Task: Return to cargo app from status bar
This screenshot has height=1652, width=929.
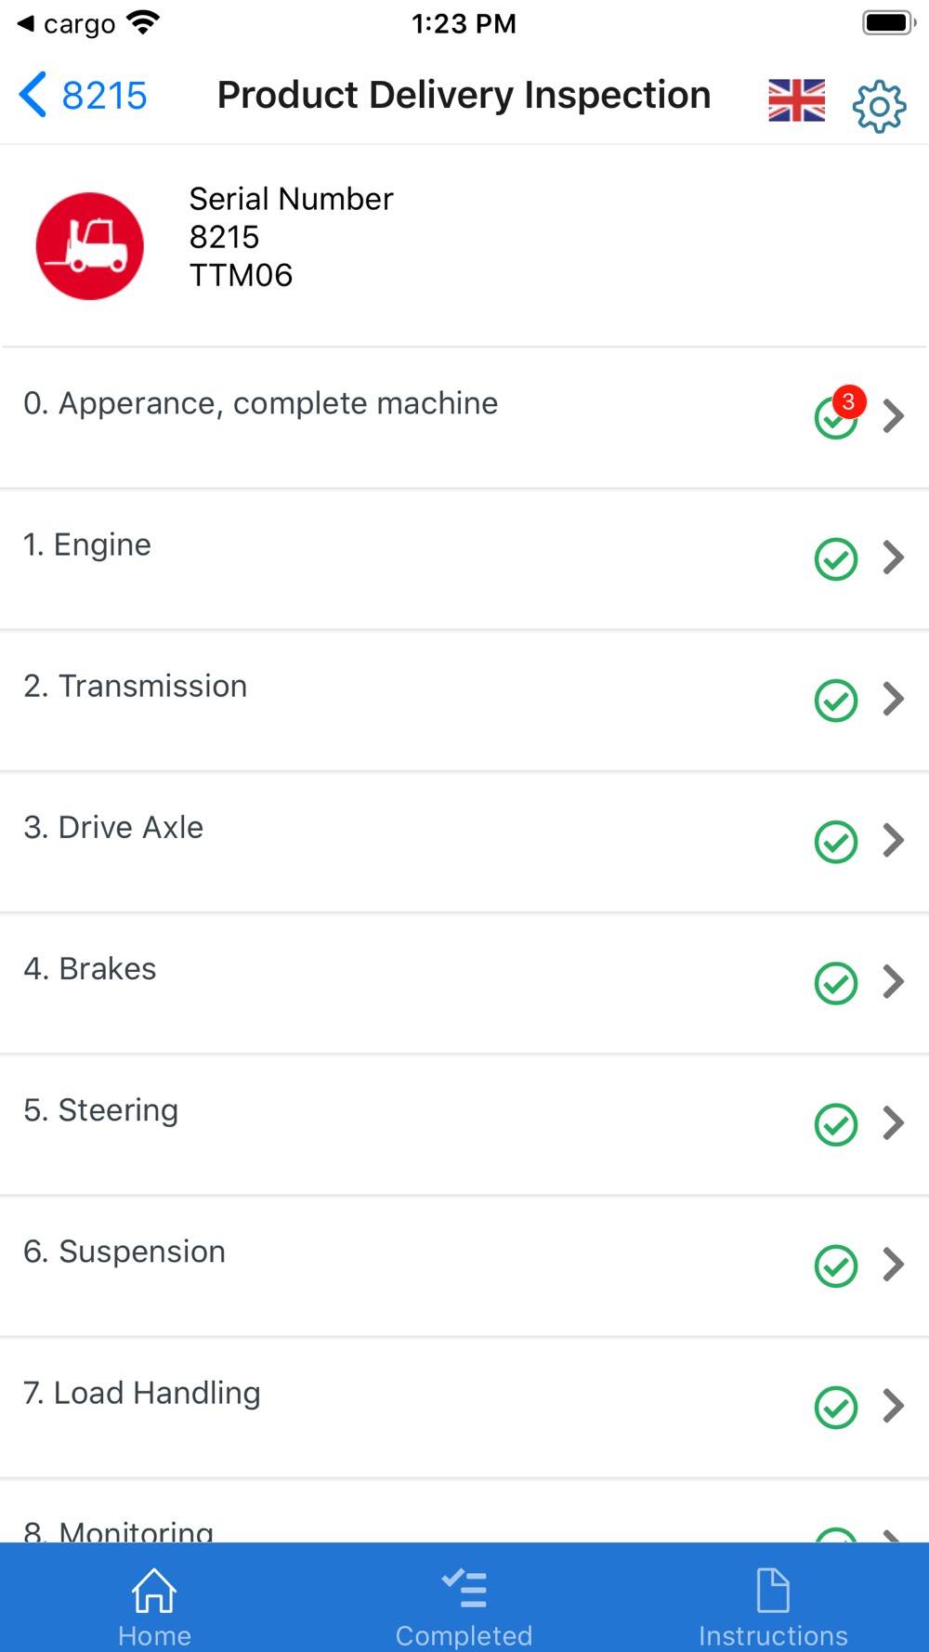Action: pos(65,24)
